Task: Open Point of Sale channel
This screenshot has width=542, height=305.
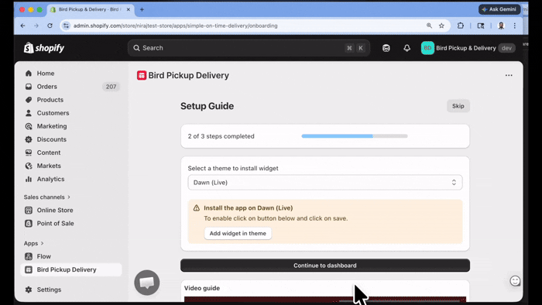Action: 55,223
